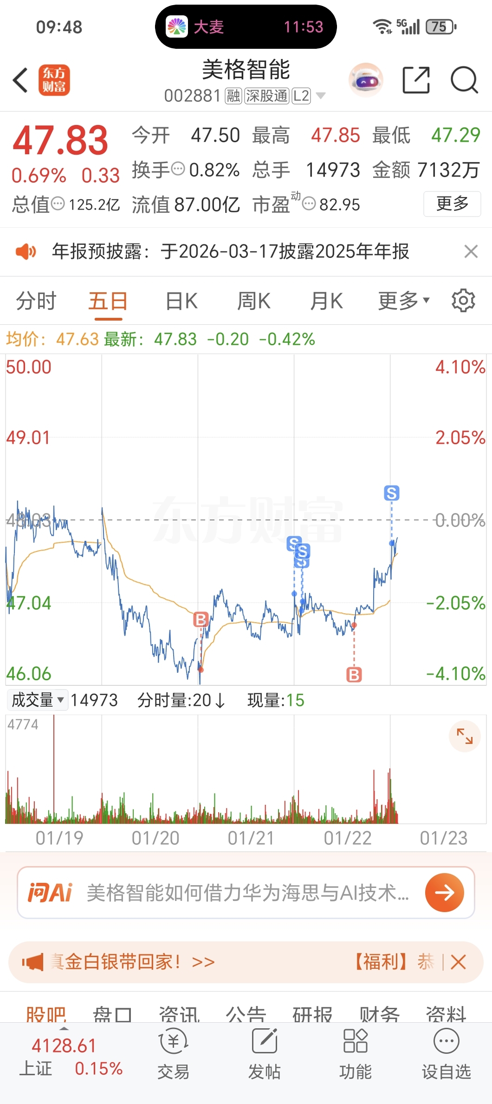Tap the share export icon

click(416, 80)
